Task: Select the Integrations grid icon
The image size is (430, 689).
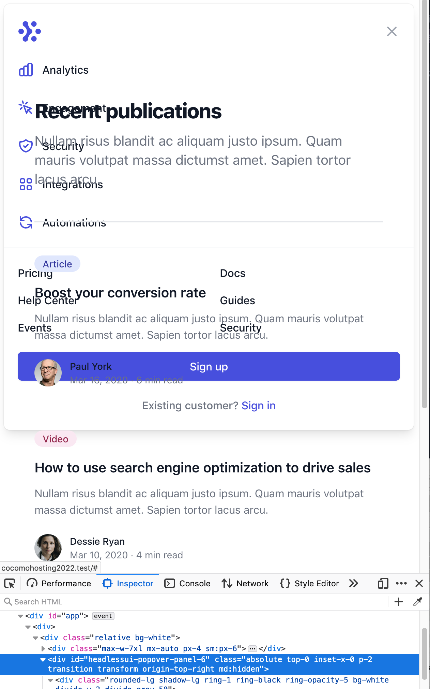Action: 26,184
